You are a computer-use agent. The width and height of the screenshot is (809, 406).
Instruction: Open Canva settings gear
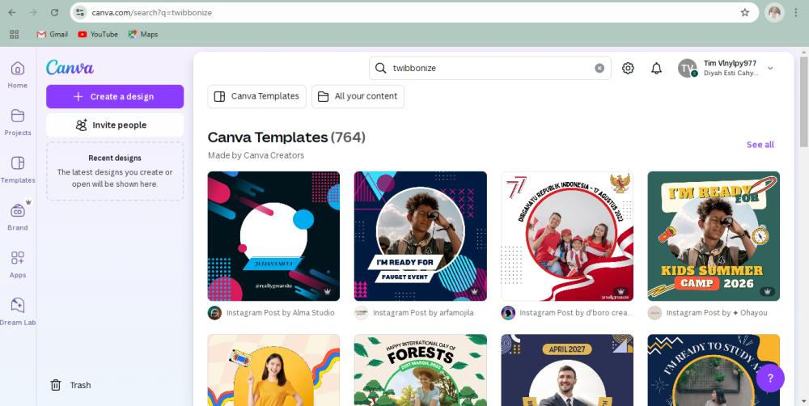628,68
